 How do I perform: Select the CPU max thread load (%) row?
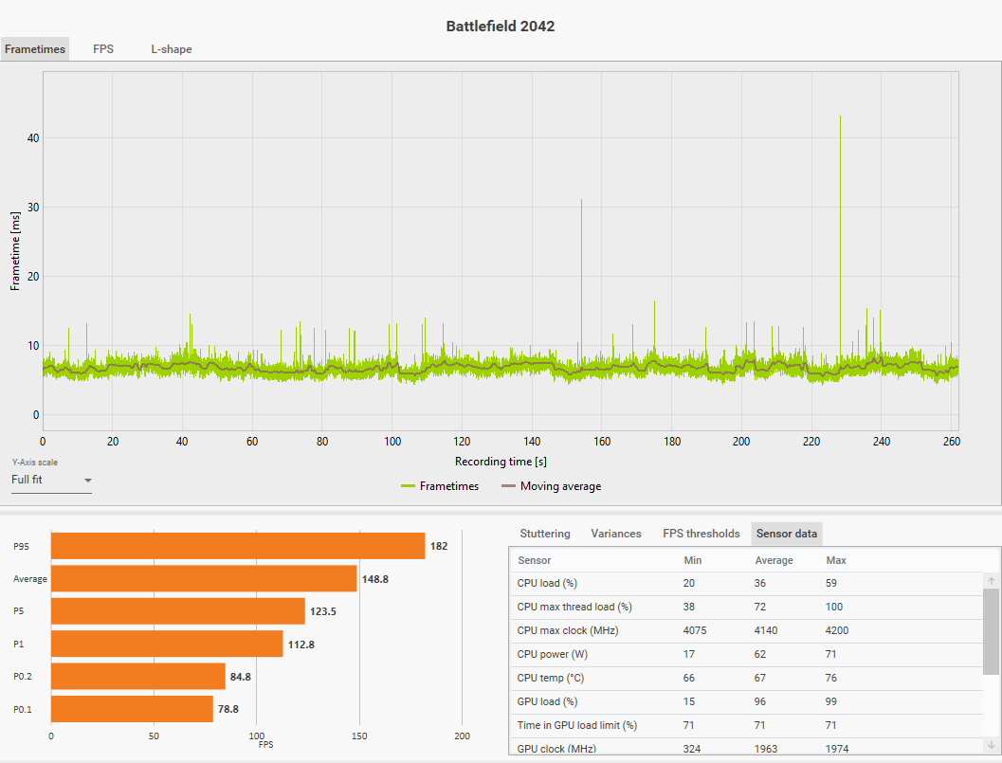[x=746, y=607]
